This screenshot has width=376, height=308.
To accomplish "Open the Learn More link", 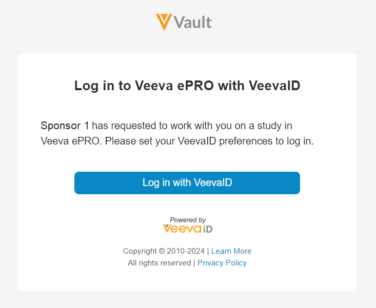I will pos(231,251).
